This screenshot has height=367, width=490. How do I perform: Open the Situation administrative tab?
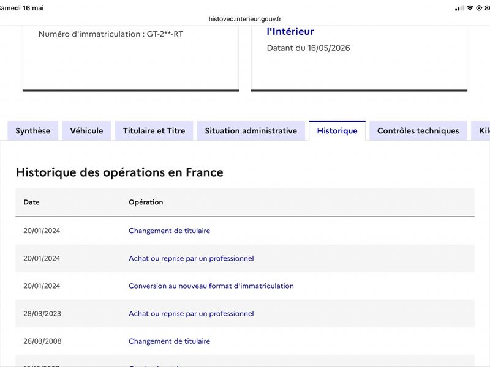251,131
